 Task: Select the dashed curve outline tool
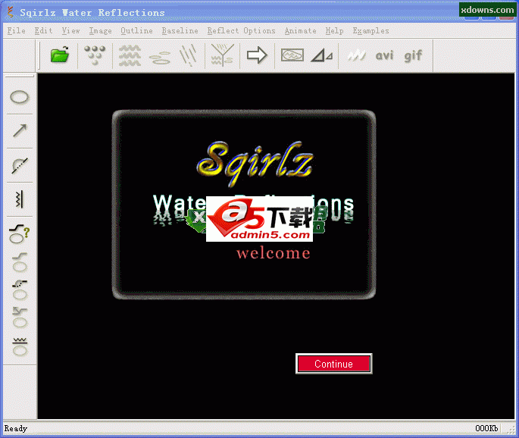pos(20,165)
